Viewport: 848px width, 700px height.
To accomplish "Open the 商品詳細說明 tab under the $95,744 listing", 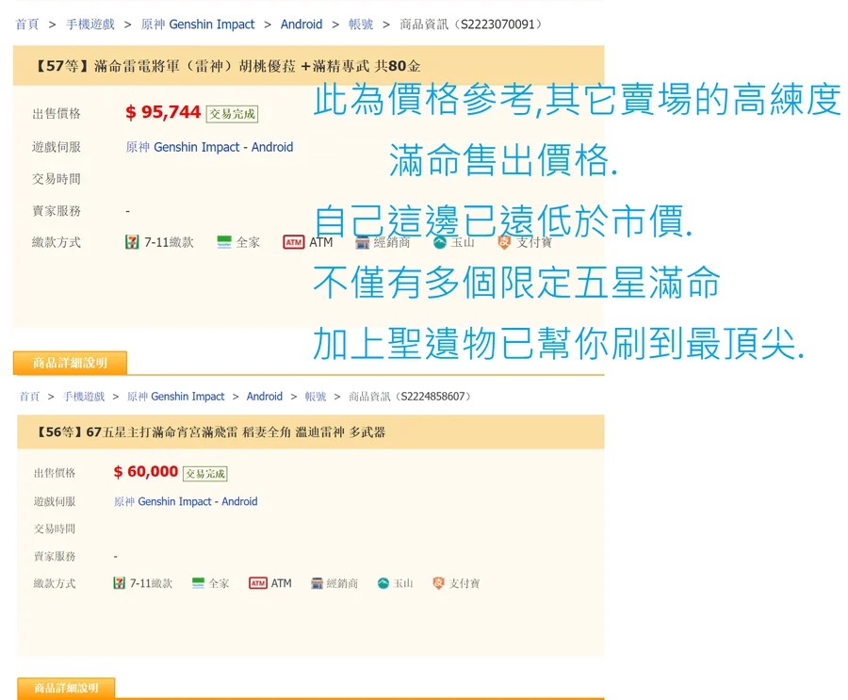I will click(x=70, y=363).
